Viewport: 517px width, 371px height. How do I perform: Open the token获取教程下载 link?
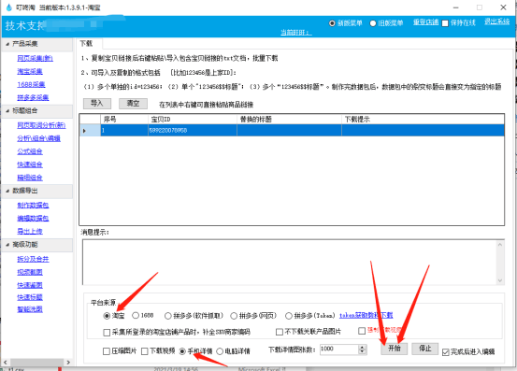366,315
